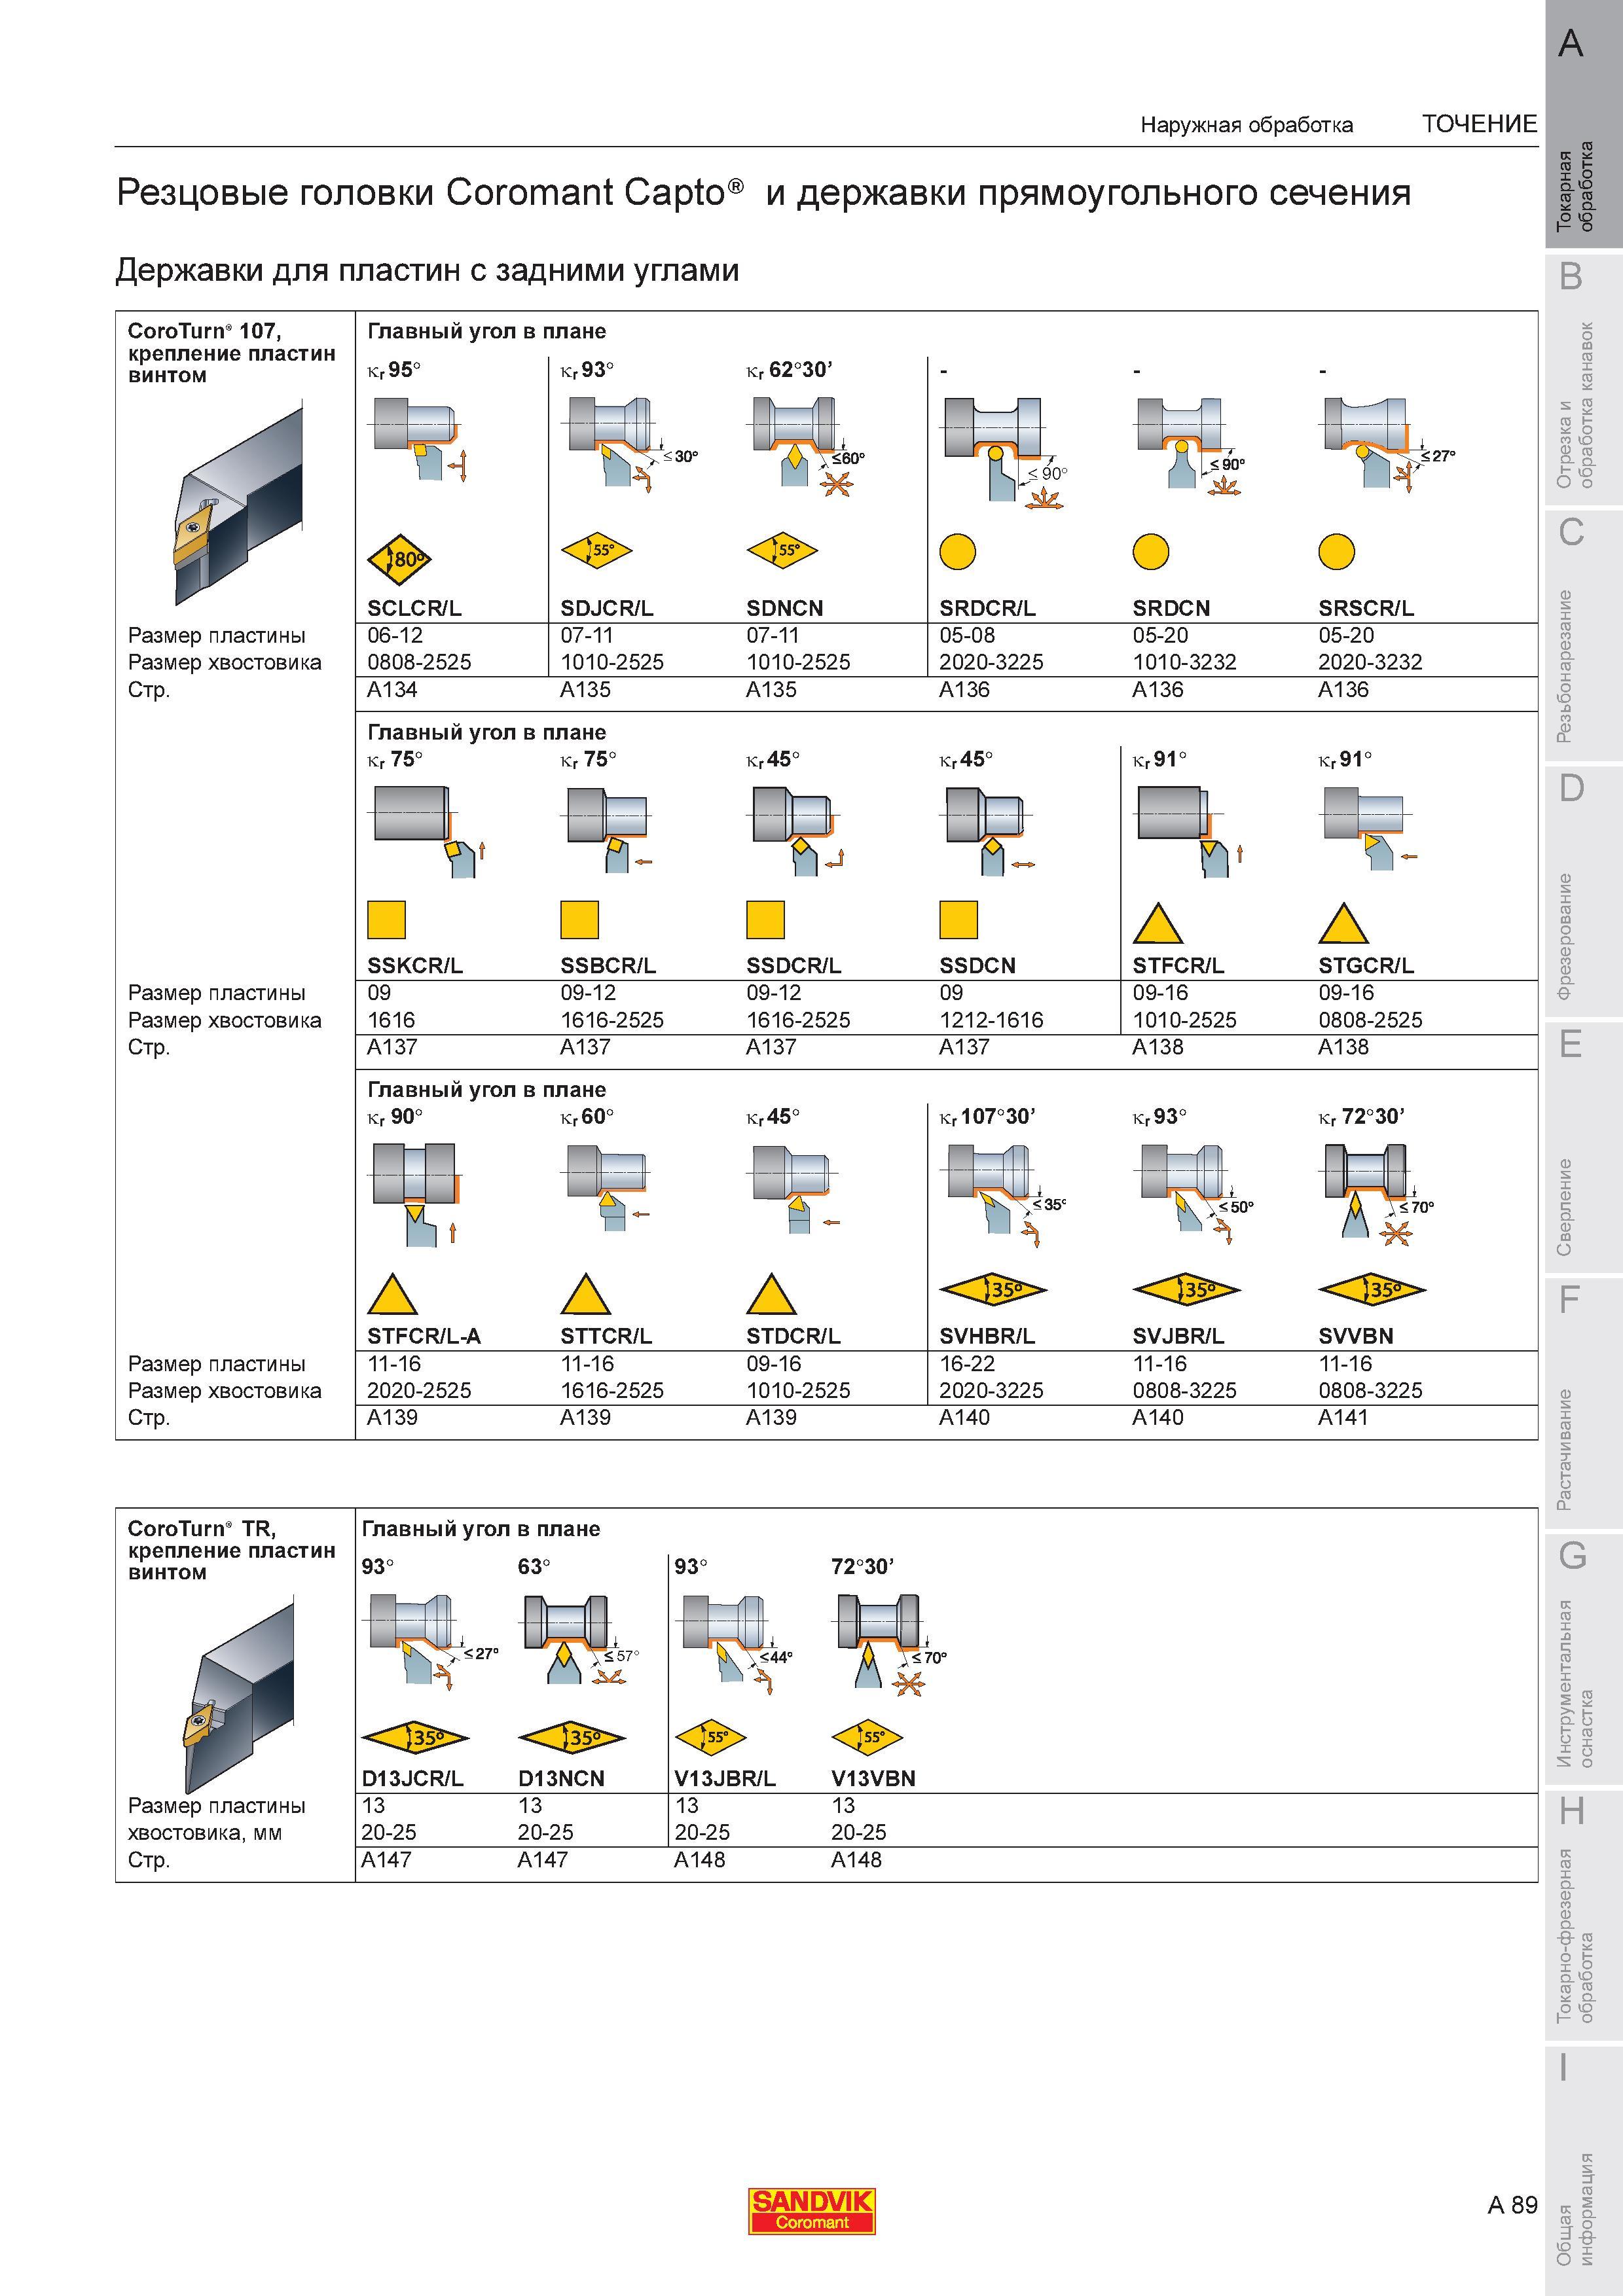1623x2296 pixels.
Task: Click the SSBCR/L holder code
Action: coord(608,966)
